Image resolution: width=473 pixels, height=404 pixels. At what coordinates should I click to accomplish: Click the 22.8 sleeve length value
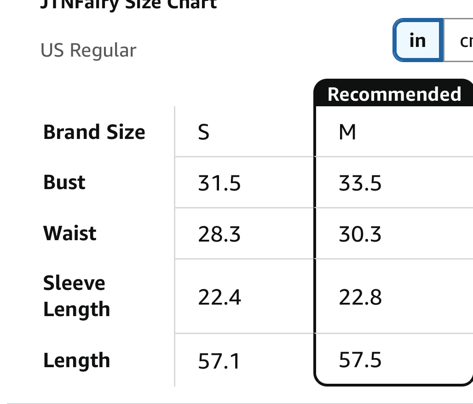click(x=360, y=297)
